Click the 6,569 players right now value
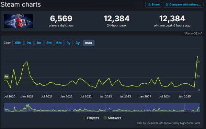This screenshot has height=129, width=206. (x=61, y=19)
